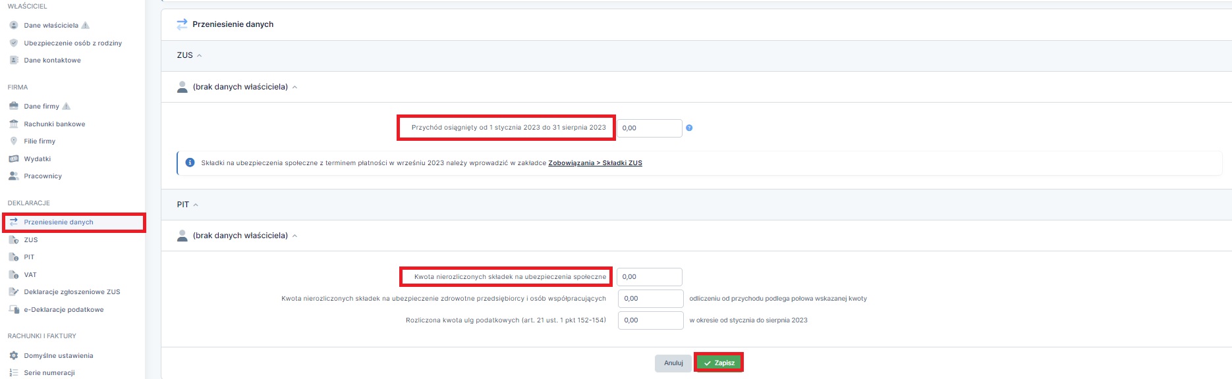Viewport: 1232px width, 379px height.
Task: Save with the green Zapisz button
Action: tap(719, 363)
